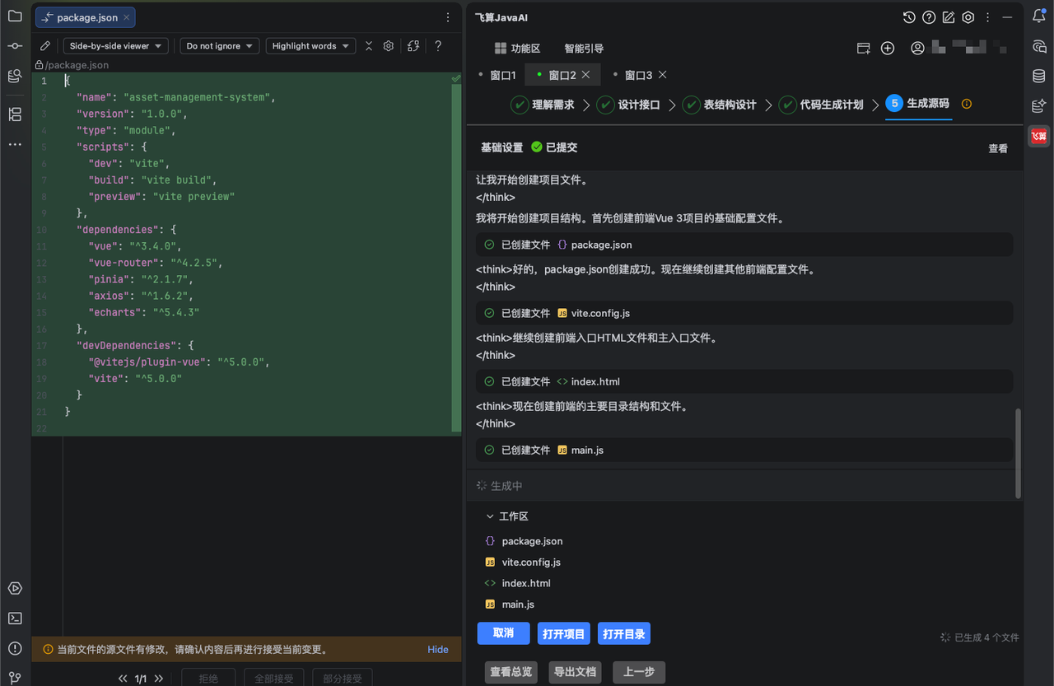Click 查看 link for 基础设置
This screenshot has width=1054, height=686.
[998, 148]
